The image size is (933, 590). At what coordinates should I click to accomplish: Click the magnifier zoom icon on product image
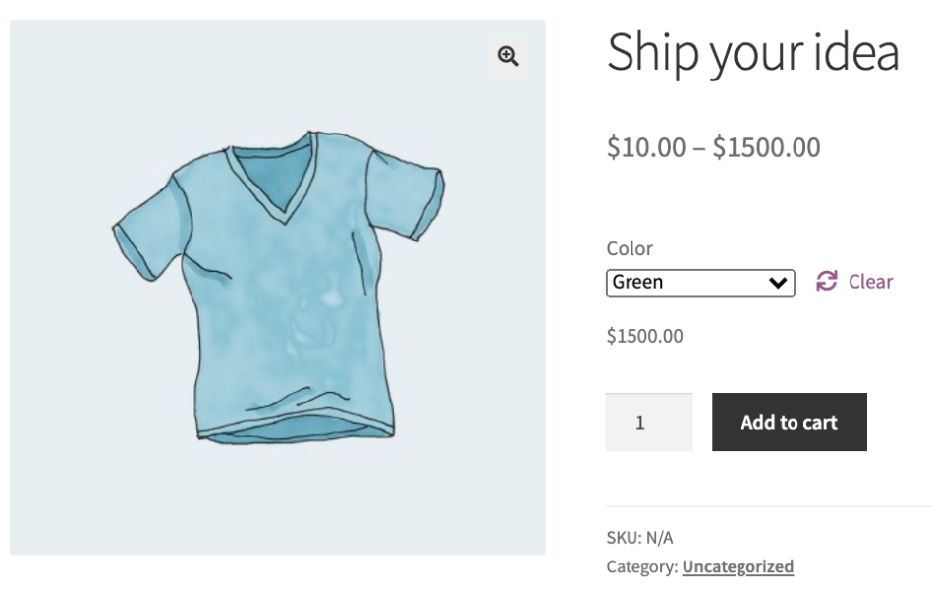[508, 56]
